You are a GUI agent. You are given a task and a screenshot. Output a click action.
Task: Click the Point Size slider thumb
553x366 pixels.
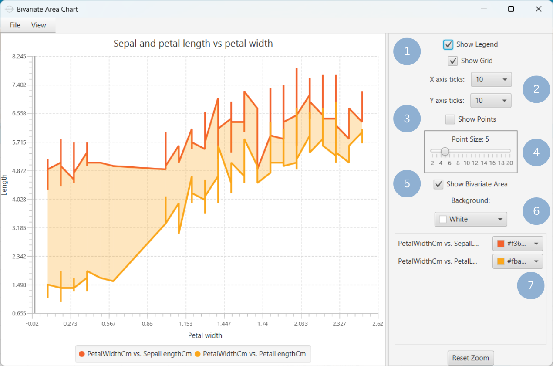(x=445, y=151)
